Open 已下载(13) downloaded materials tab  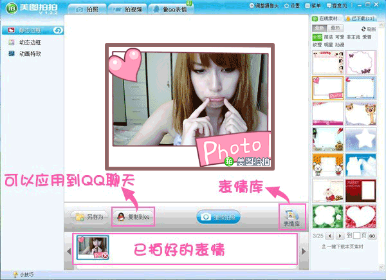coord(360,19)
